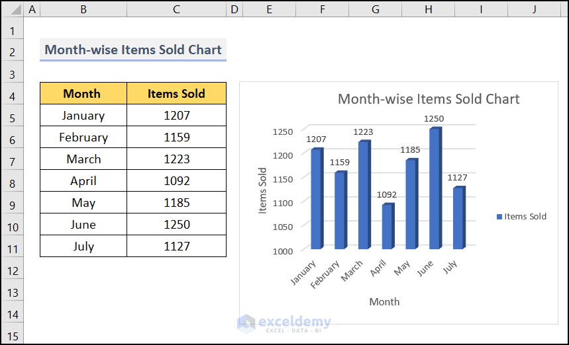The height and width of the screenshot is (345, 569).
Task: Click the Items Sold legend text
Action: click(x=525, y=217)
